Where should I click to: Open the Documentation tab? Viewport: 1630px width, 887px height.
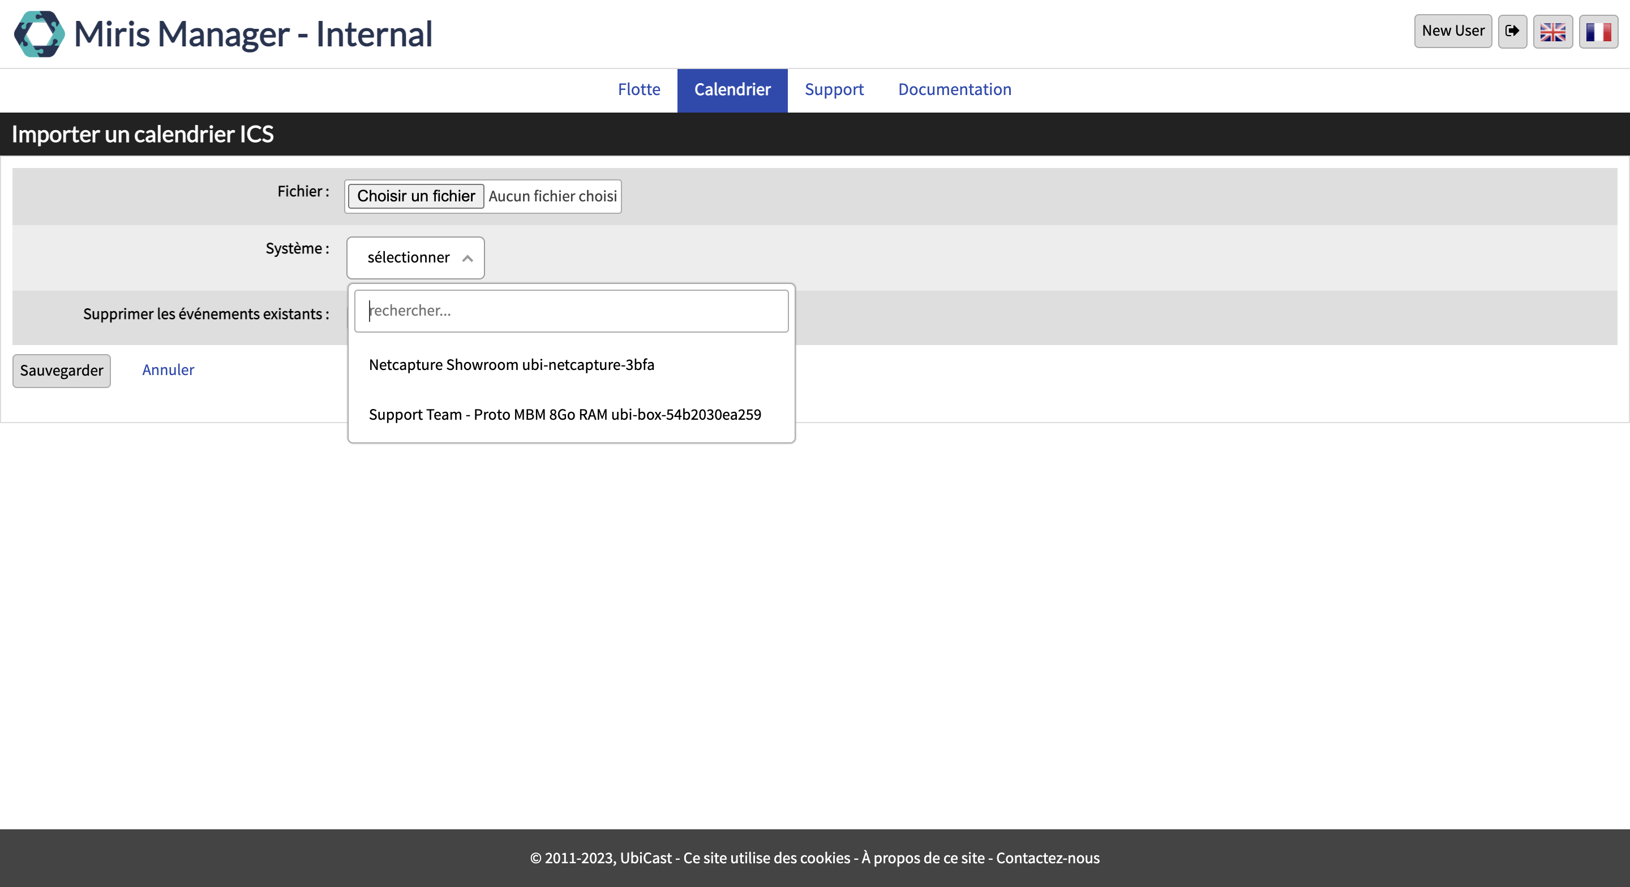(x=954, y=89)
